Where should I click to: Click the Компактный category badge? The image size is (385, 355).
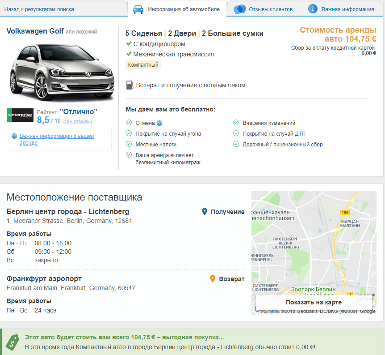pos(143,65)
